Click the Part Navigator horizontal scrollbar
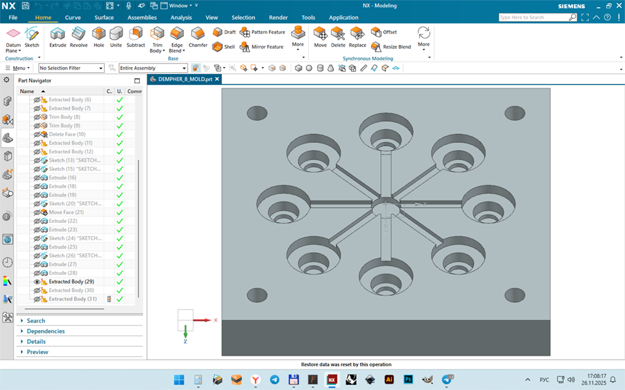 pos(64,309)
